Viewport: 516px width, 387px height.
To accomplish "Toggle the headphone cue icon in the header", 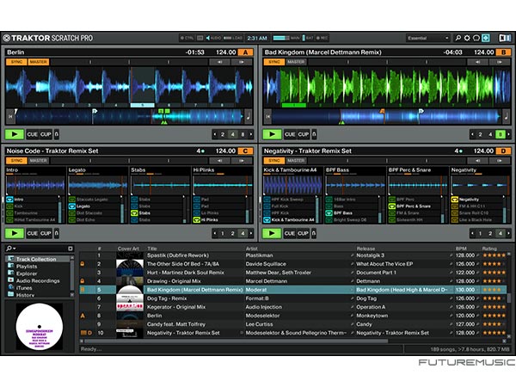I will point(476,38).
